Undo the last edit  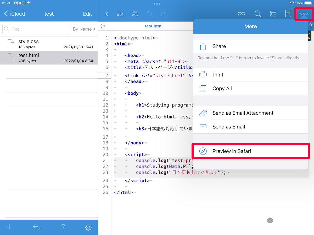tap(149, 14)
